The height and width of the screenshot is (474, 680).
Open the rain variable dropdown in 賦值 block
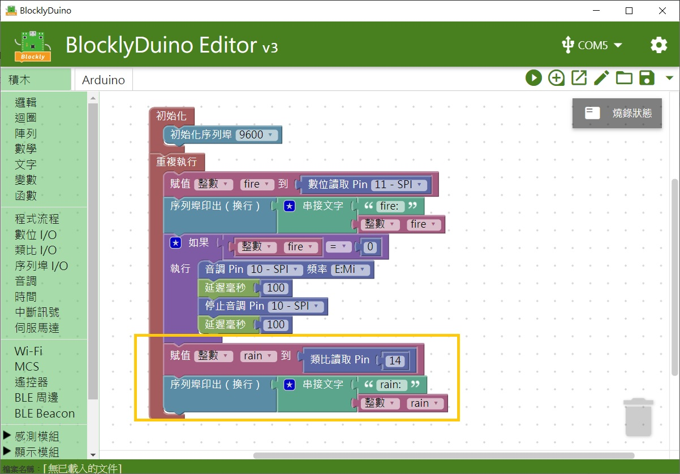pos(259,355)
